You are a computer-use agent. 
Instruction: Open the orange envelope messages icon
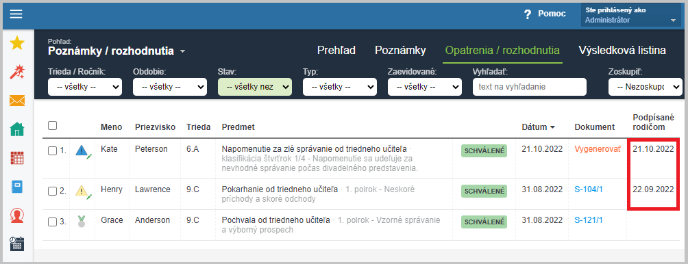17,101
